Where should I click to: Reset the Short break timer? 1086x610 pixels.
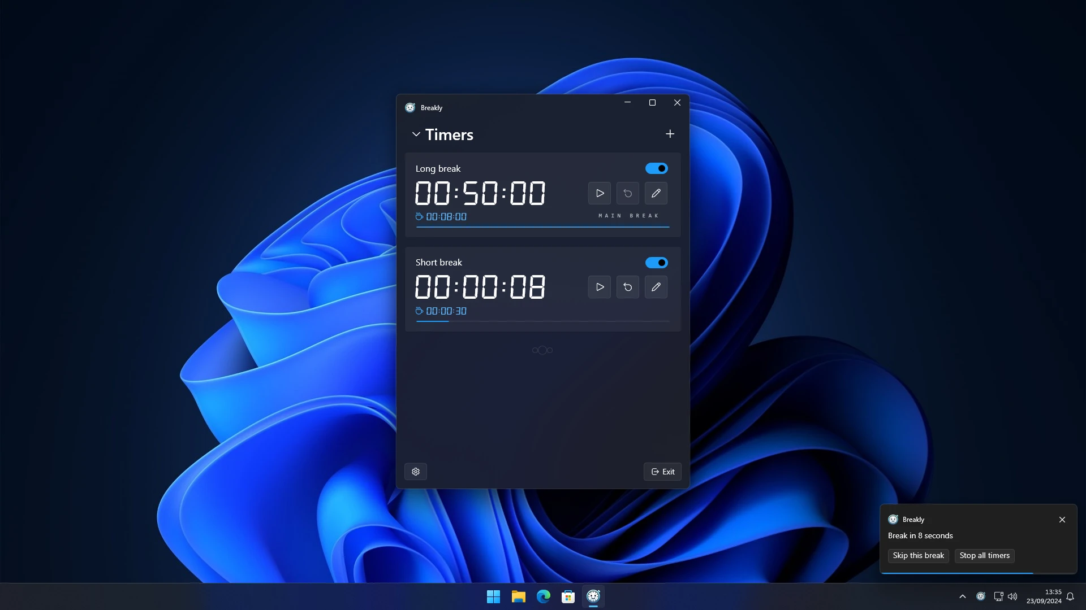point(628,287)
